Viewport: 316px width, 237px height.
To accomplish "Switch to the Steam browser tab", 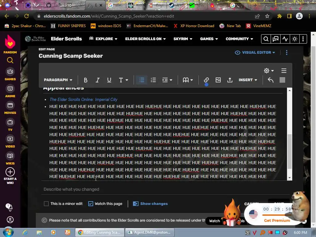I will [176, 6].
